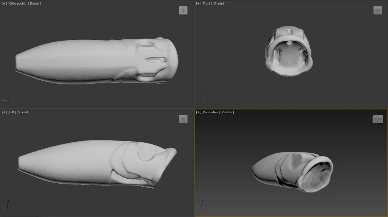
Task: Open the [Left] point-of-view label menu
Action: [12, 112]
